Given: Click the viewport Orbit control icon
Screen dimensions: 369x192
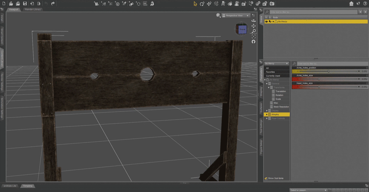Looking at the screenshot, I should click(253, 20).
